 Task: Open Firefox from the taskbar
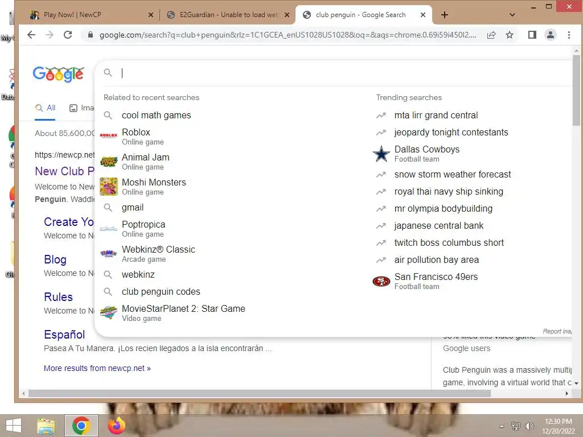[116, 426]
